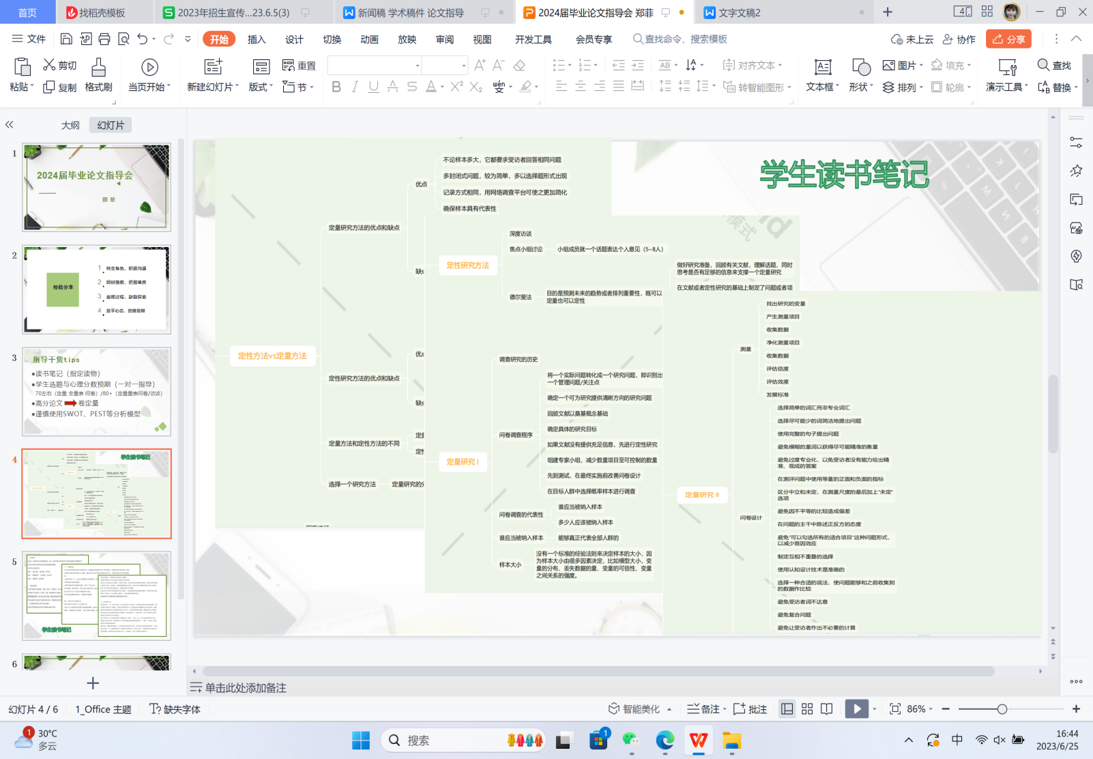Expand the font name dropdown

pos(418,66)
